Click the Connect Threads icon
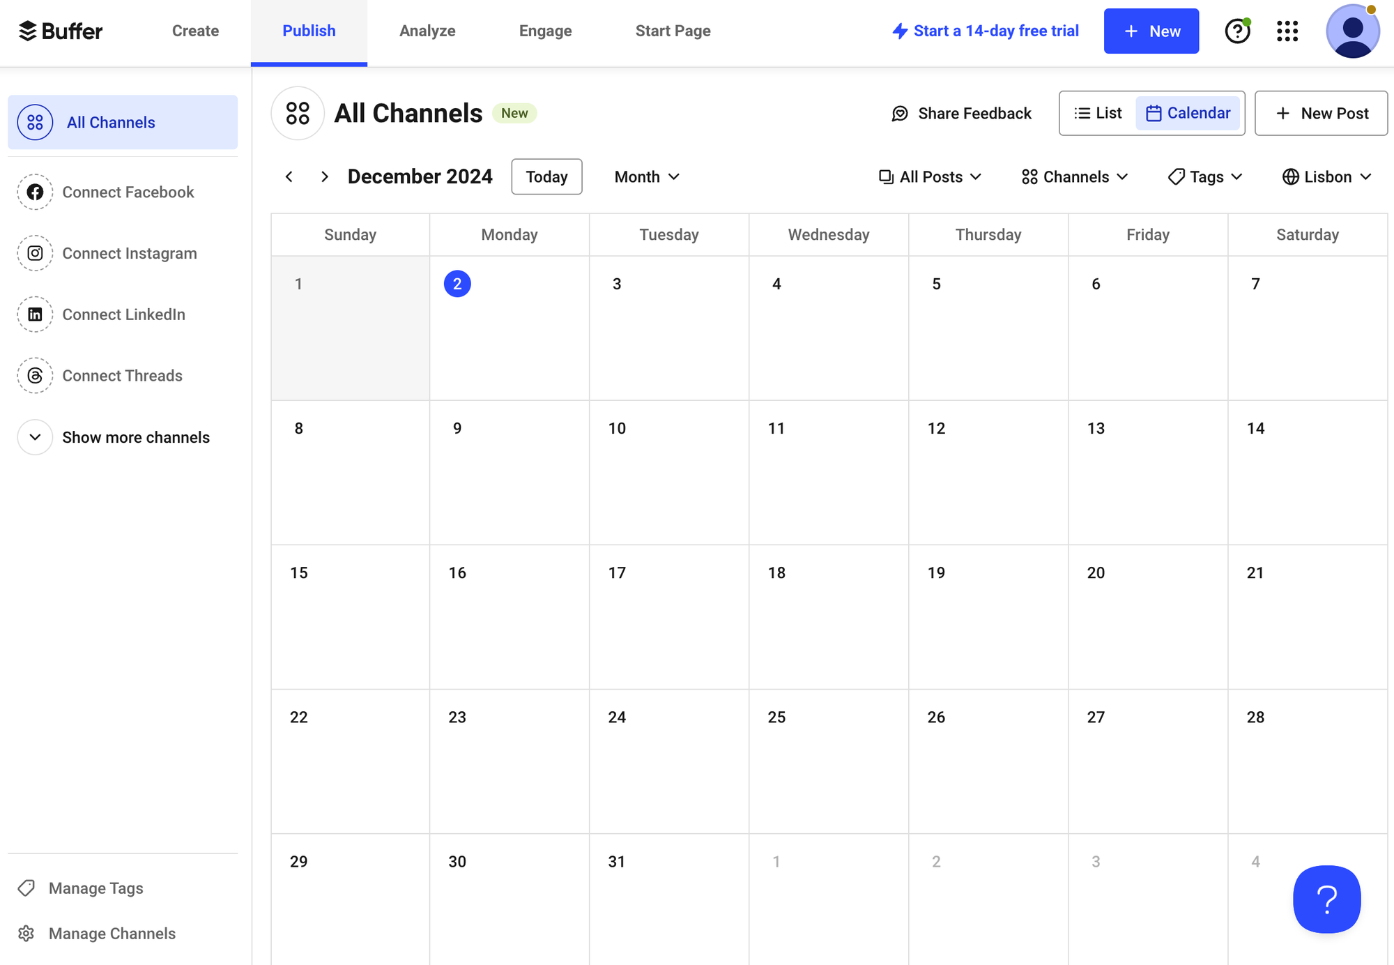Screen dimensions: 1394x965 (x=35, y=375)
